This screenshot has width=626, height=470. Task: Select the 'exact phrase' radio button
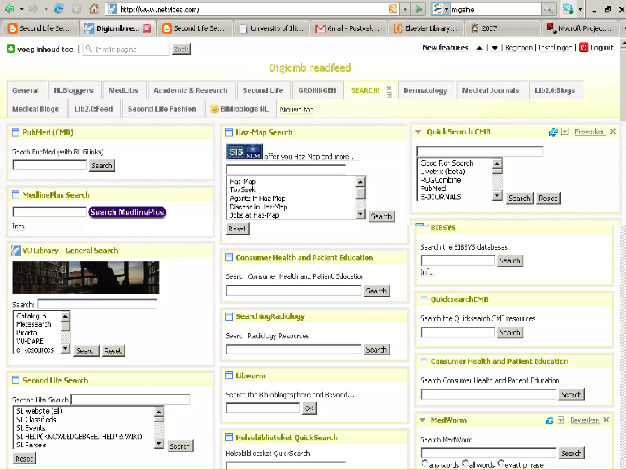501,463
